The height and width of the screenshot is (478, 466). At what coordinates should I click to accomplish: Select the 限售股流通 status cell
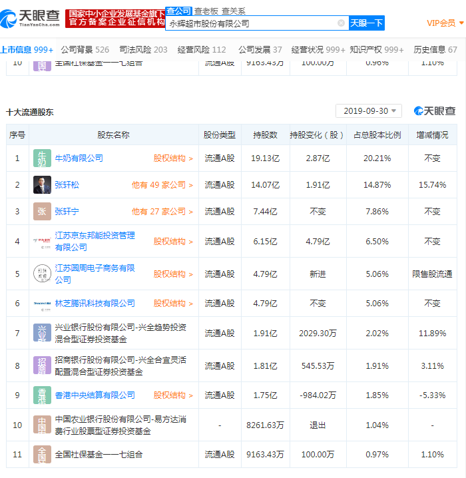pos(432,274)
